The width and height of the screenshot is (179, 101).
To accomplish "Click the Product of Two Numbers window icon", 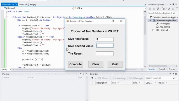I will (68, 21).
